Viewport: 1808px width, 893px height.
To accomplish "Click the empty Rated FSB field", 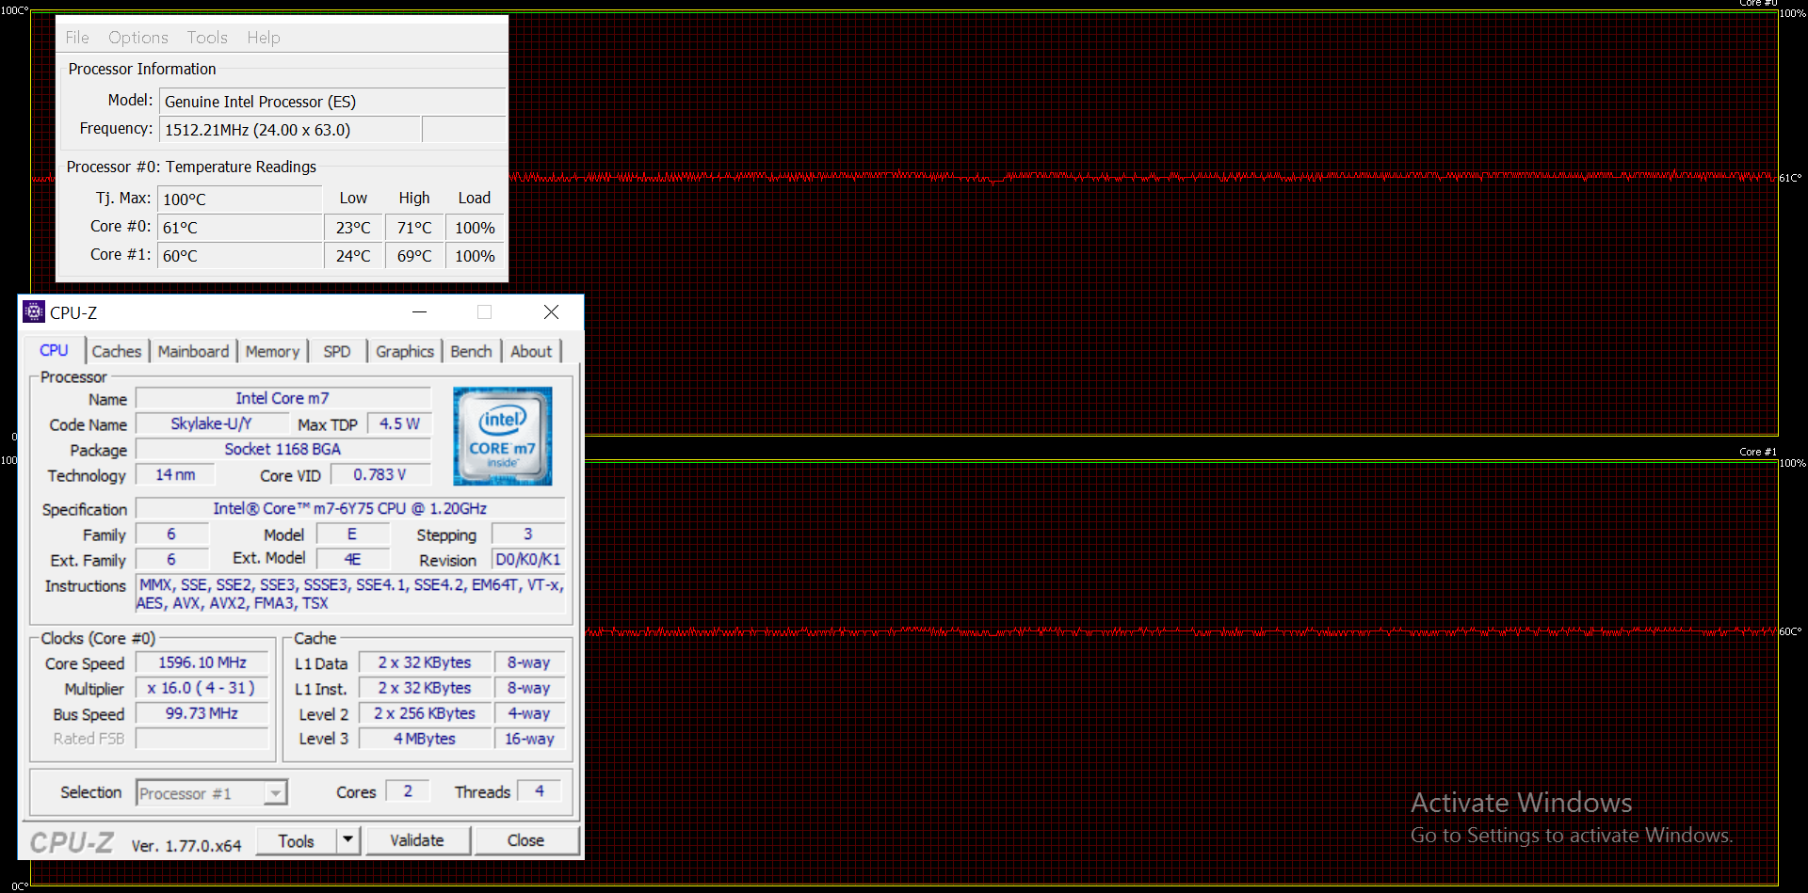I will click(202, 739).
